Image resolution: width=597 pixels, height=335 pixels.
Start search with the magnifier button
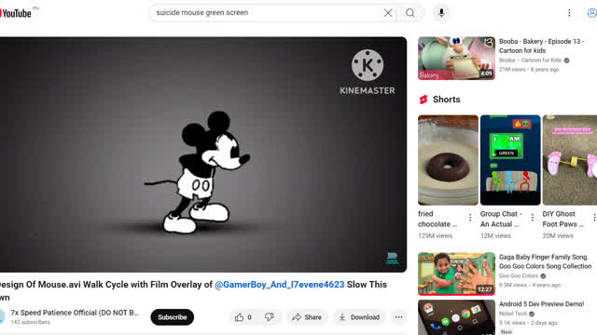(x=410, y=13)
